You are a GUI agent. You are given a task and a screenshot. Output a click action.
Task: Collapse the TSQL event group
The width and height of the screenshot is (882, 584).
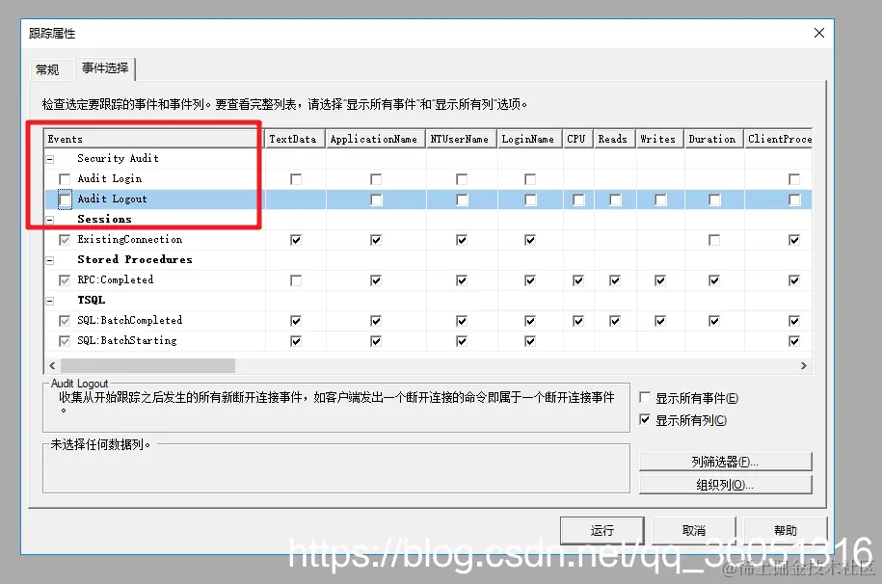(50, 301)
